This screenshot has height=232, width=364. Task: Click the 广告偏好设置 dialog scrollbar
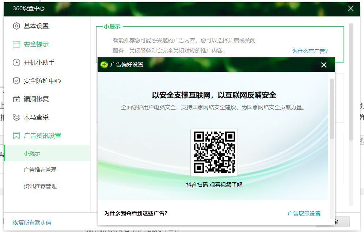coord(332,109)
